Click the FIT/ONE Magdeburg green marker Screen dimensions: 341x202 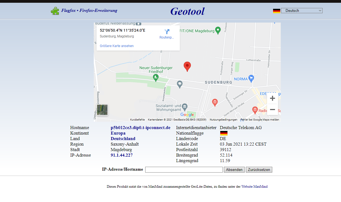tap(218, 30)
